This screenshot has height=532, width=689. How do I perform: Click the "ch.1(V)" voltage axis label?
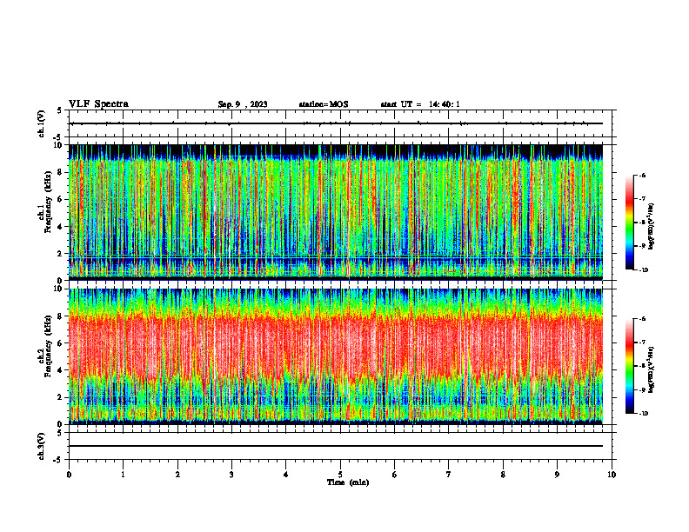[x=41, y=123]
